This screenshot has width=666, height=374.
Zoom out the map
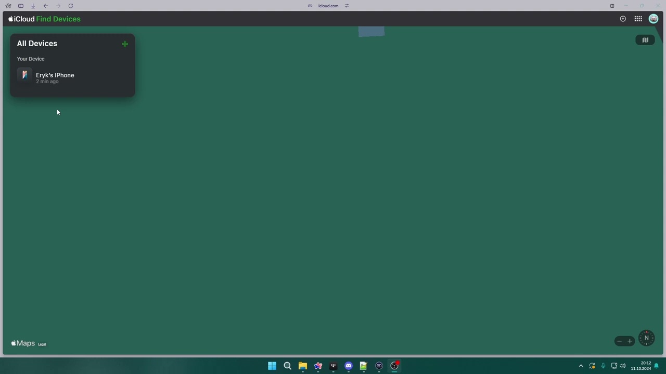pyautogui.click(x=619, y=341)
